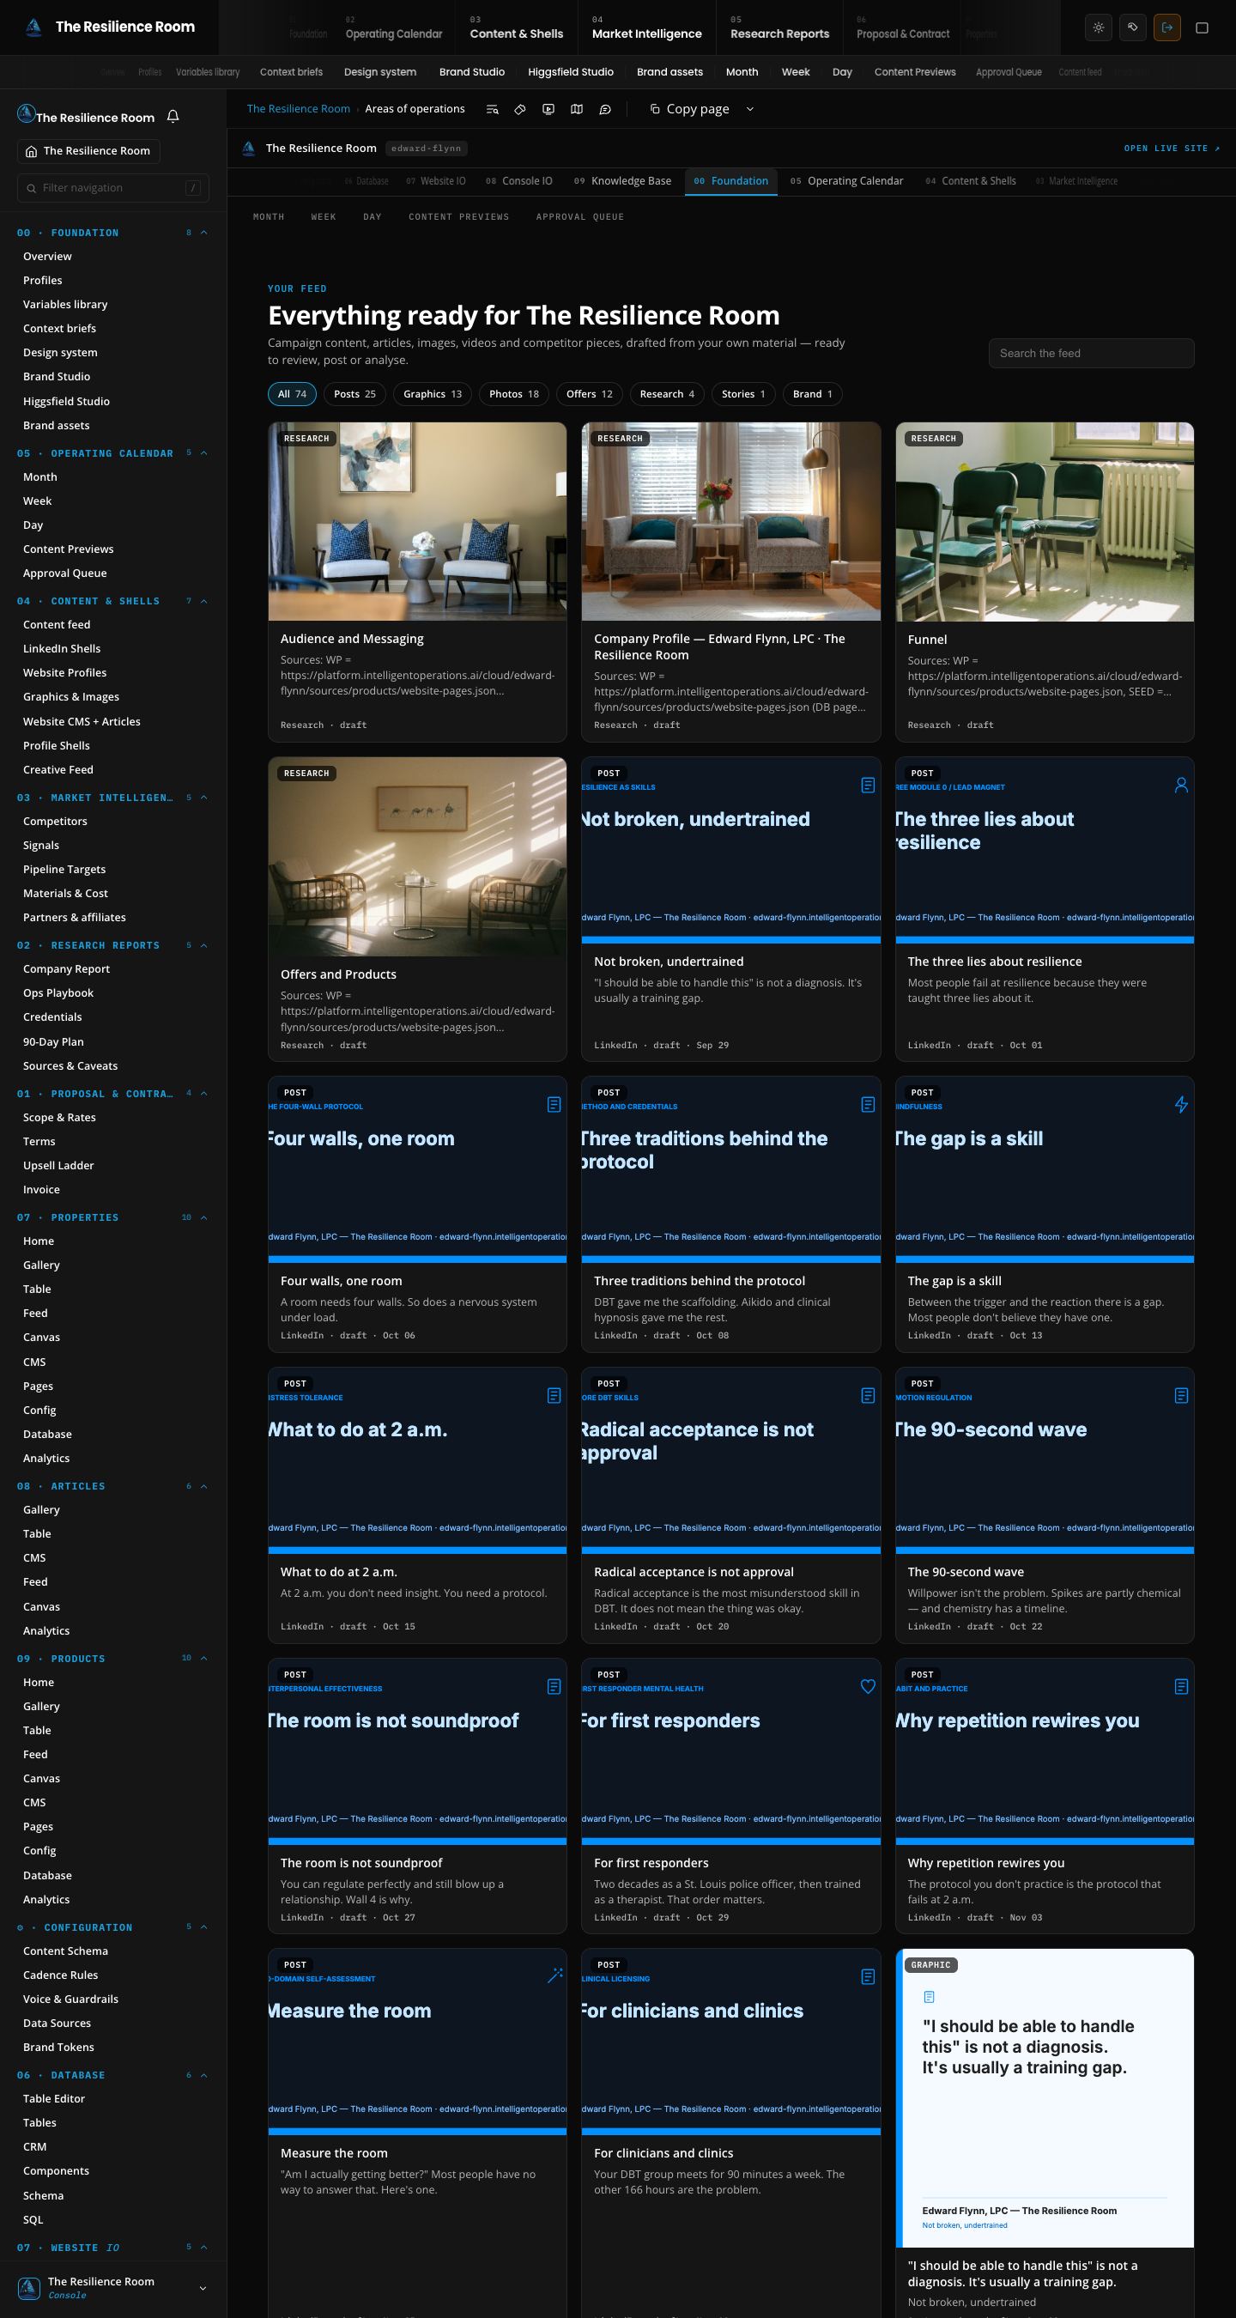Click the diamond tag icon beside breadcrumb
Screen dimensions: 1236x2318
click(520, 109)
